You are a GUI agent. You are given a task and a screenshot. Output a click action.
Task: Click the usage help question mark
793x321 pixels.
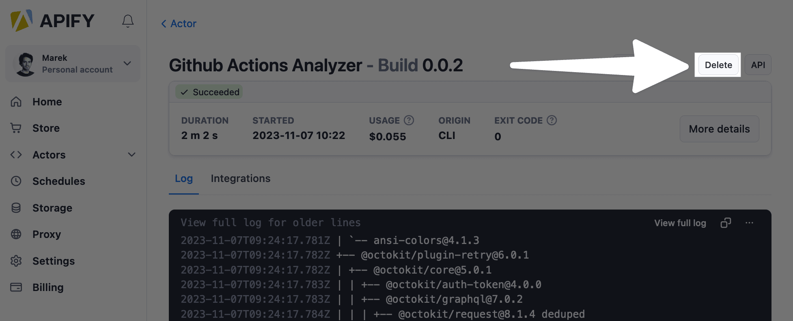(x=409, y=120)
